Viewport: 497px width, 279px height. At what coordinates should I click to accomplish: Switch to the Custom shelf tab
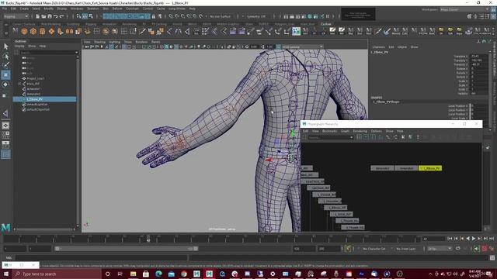click(326, 24)
